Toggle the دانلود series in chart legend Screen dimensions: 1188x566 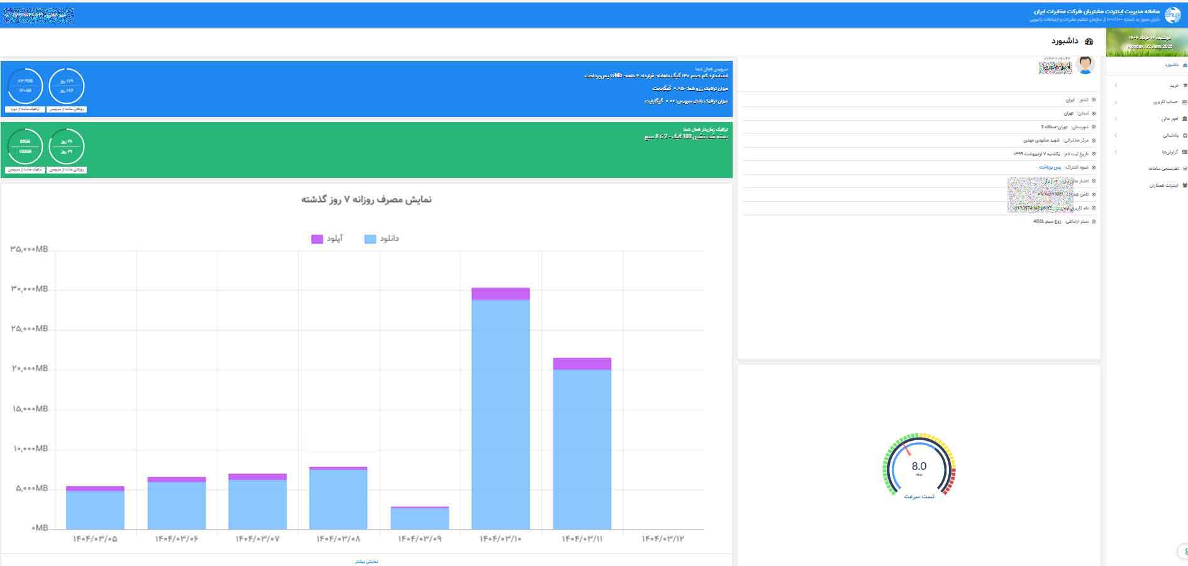click(382, 239)
